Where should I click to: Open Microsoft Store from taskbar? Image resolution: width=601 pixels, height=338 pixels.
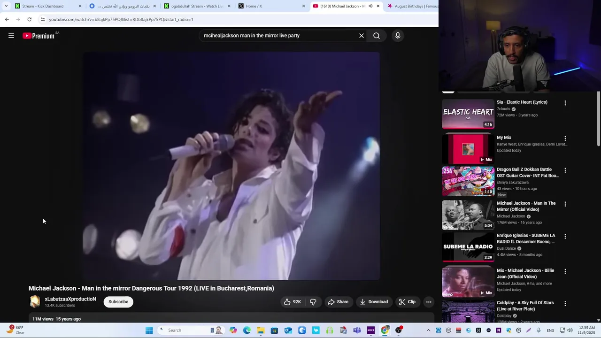click(x=274, y=330)
